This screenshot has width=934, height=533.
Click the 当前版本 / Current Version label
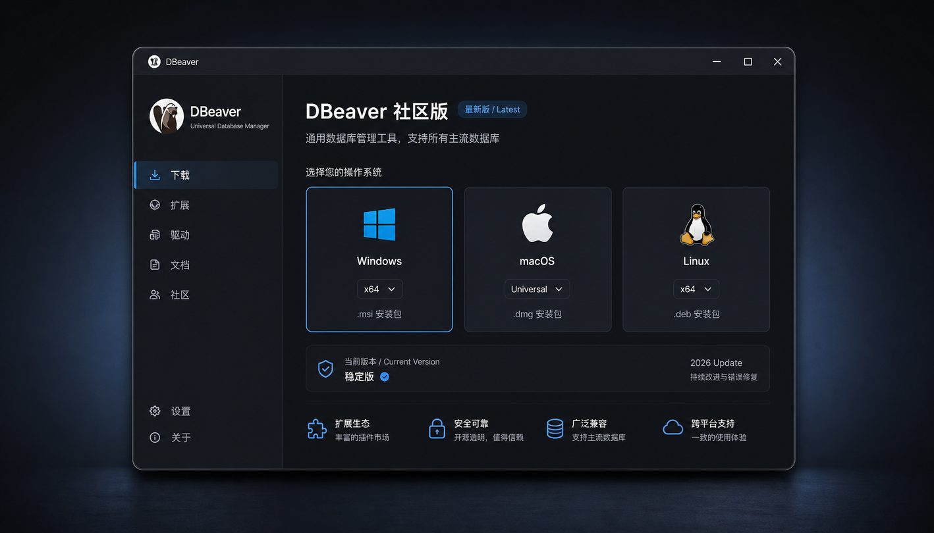[x=392, y=362]
